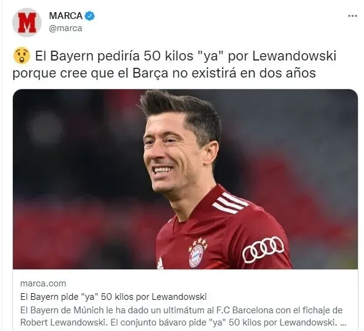Image resolution: width=364 pixels, height=331 pixels.
Task: Click the Bayern crest on the jersey
Action: 196,255
